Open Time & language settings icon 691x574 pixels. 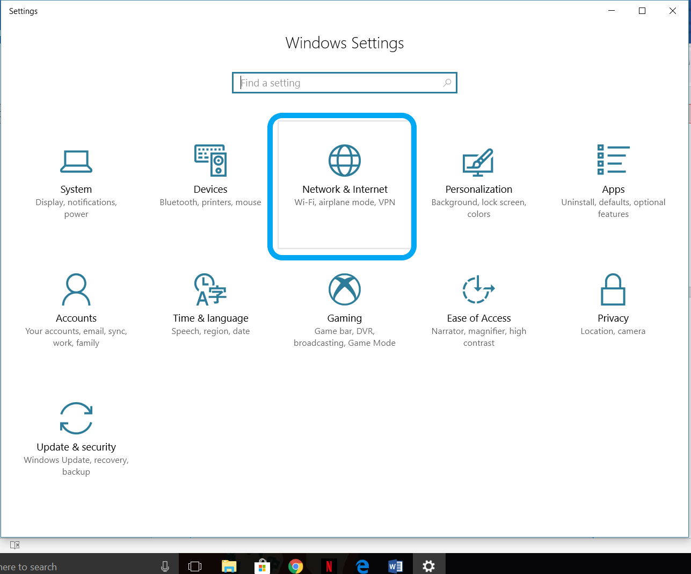[210, 289]
